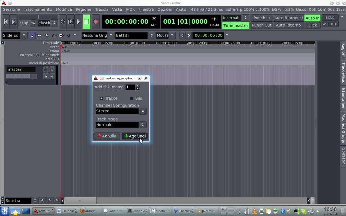
Task: Toggle Auto In option
Action: pos(312,18)
